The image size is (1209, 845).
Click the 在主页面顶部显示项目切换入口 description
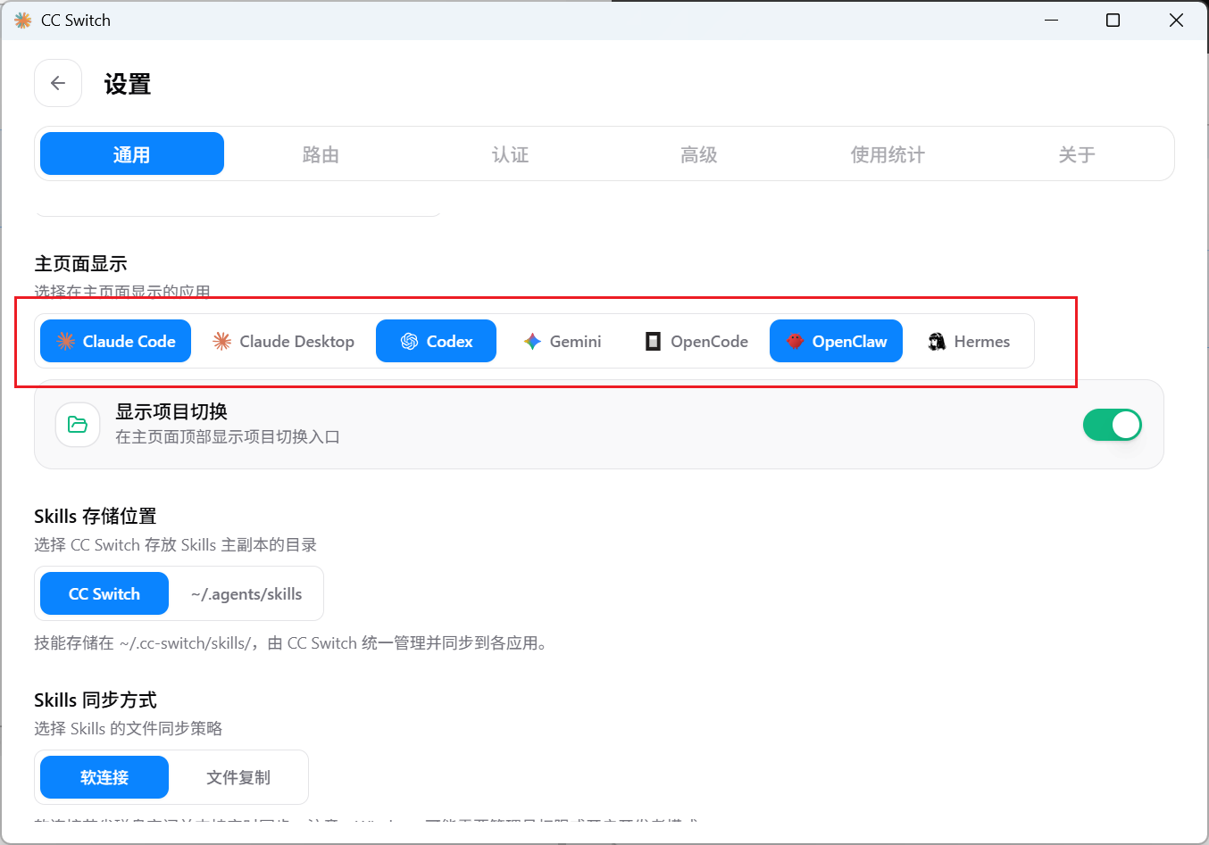(x=228, y=436)
